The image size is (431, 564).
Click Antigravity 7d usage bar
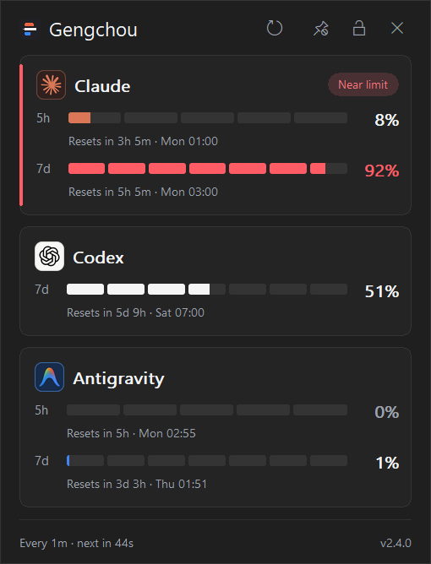[x=207, y=461]
